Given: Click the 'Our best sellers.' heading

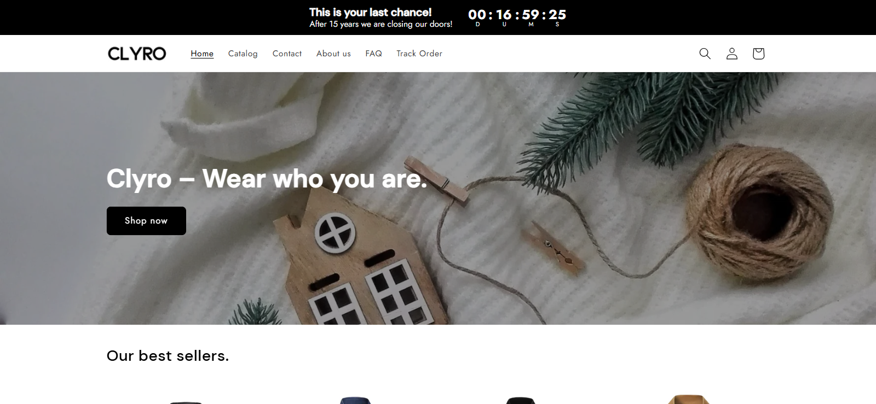Looking at the screenshot, I should click(168, 356).
